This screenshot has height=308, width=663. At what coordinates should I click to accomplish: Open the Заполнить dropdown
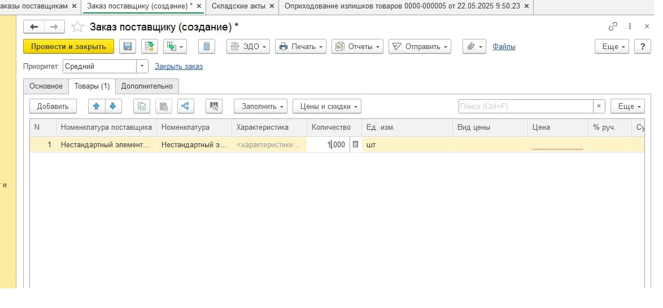point(260,107)
